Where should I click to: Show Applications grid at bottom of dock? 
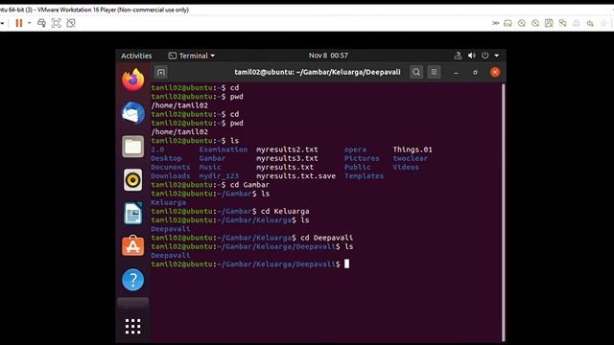[132, 326]
